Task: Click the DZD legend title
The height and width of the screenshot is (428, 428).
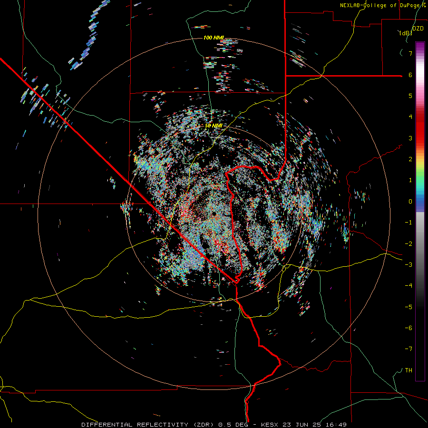Action: tap(418, 28)
